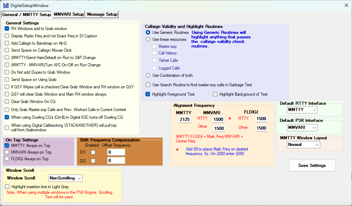
Task: Click the MMTTY alignment frequency field
Action: (185, 120)
